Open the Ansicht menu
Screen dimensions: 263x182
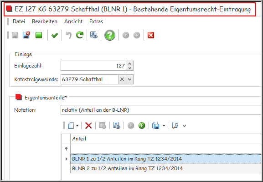pos(73,21)
